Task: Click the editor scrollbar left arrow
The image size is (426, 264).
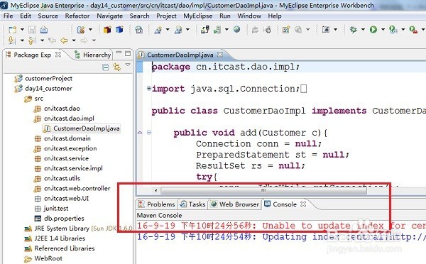Action: (155, 190)
